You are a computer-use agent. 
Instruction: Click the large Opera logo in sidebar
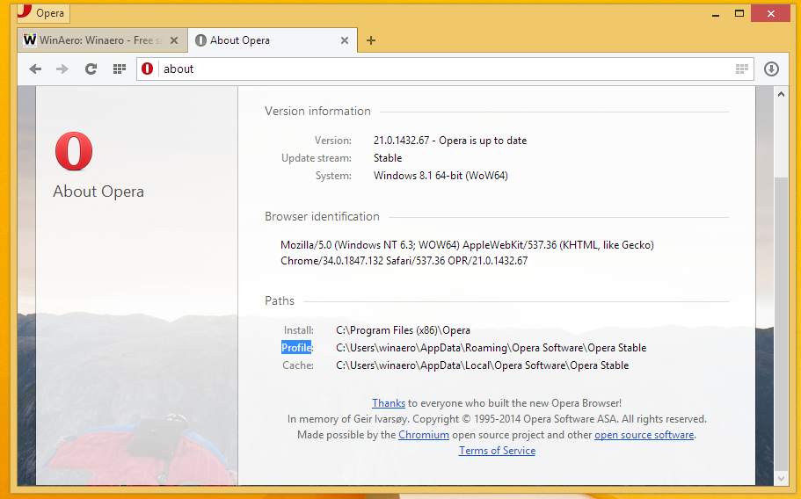(74, 151)
